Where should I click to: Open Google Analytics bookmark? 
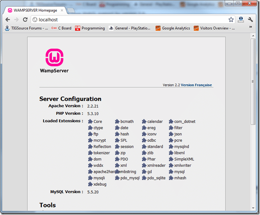coord(173,28)
